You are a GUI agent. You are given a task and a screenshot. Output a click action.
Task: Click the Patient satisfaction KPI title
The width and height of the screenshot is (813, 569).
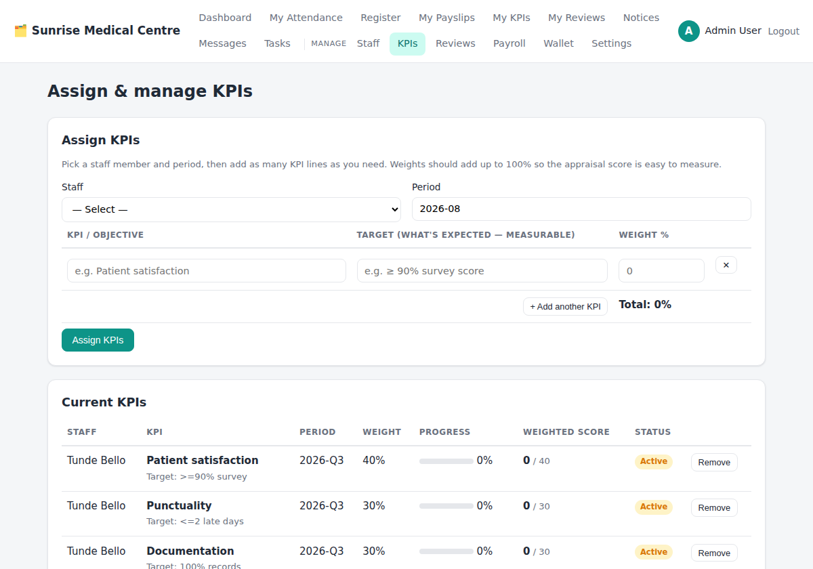tap(203, 460)
